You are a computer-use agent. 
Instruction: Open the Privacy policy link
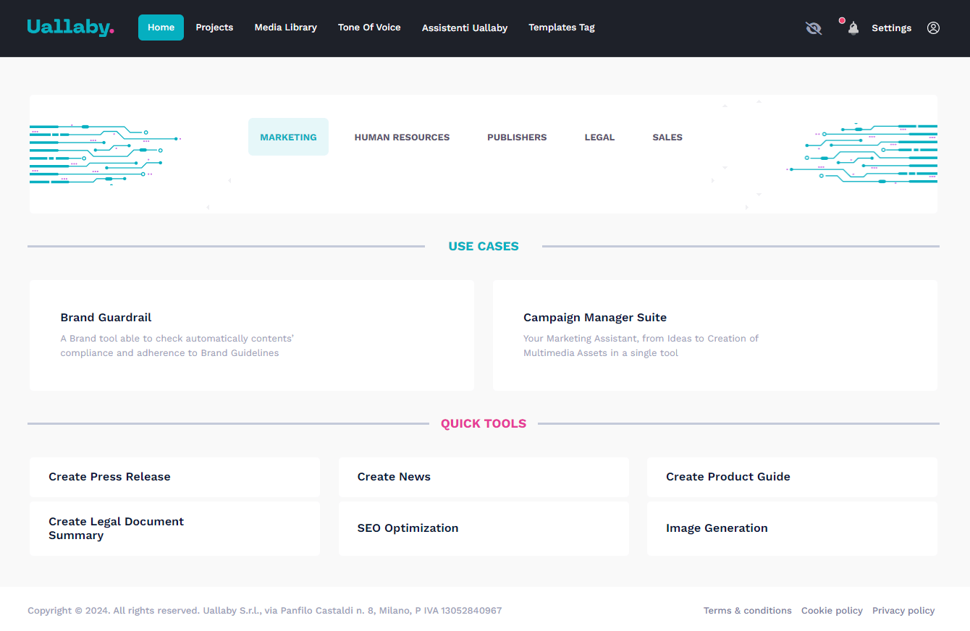click(903, 611)
